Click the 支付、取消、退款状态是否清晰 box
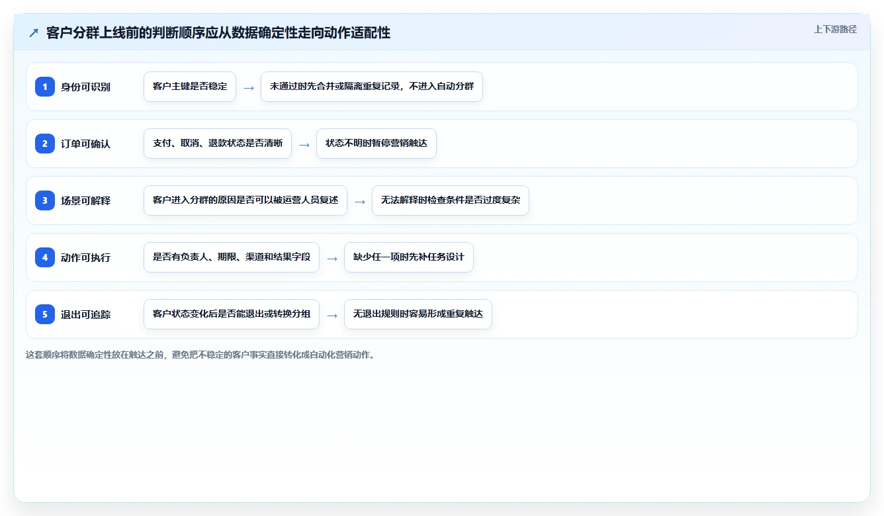This screenshot has height=516, width=884. pyautogui.click(x=218, y=144)
